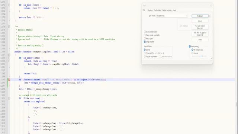
Task: Uncheck the Transparency checkbox
Action: pyautogui.click(x=190, y=47)
